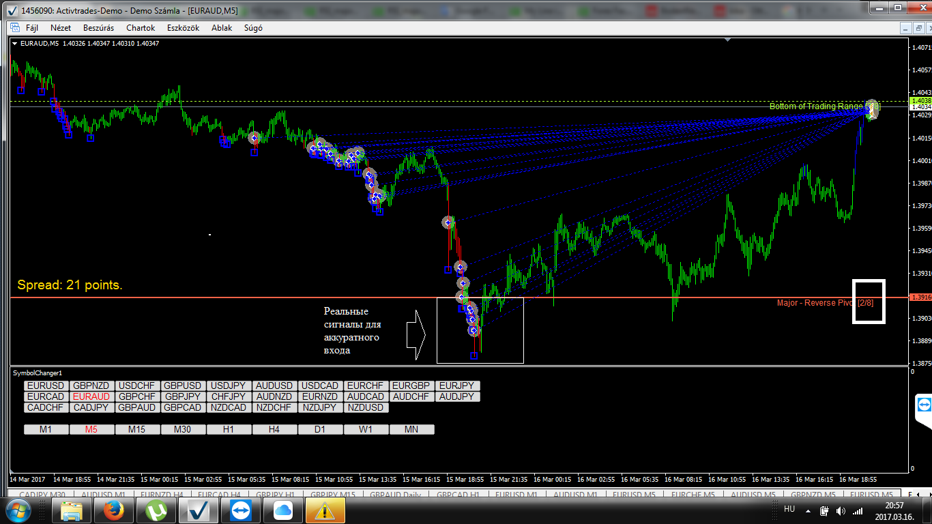Click the highlighted EURAUD symbol button

pos(92,396)
